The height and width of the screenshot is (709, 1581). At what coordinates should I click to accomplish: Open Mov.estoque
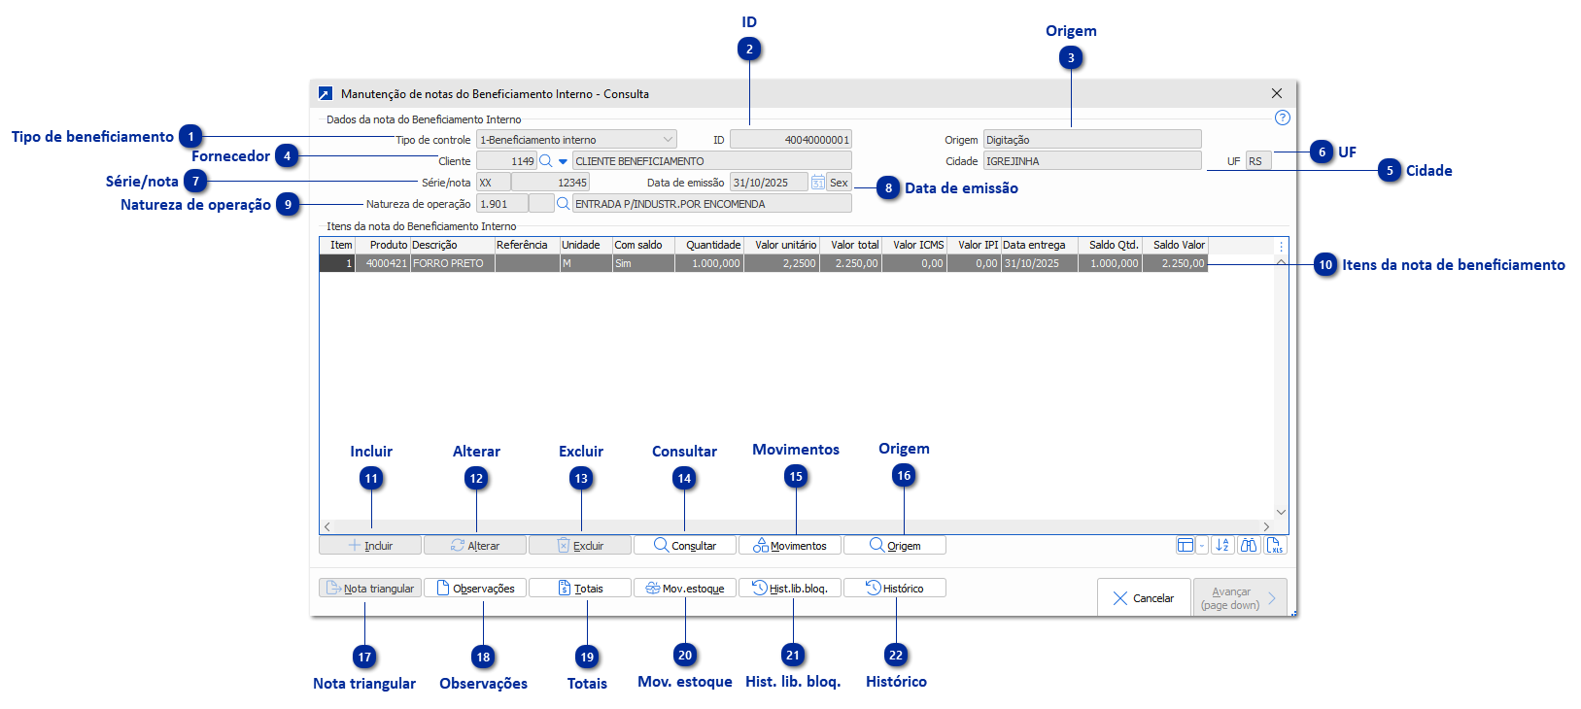tap(685, 589)
